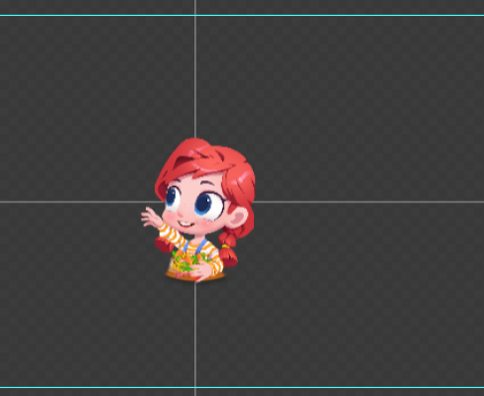Click the vertical axis line below the character
Viewport: 484px width, 396px height.
coord(195,340)
